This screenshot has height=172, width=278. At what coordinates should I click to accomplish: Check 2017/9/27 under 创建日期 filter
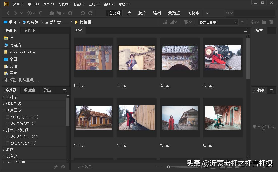coord(8,124)
